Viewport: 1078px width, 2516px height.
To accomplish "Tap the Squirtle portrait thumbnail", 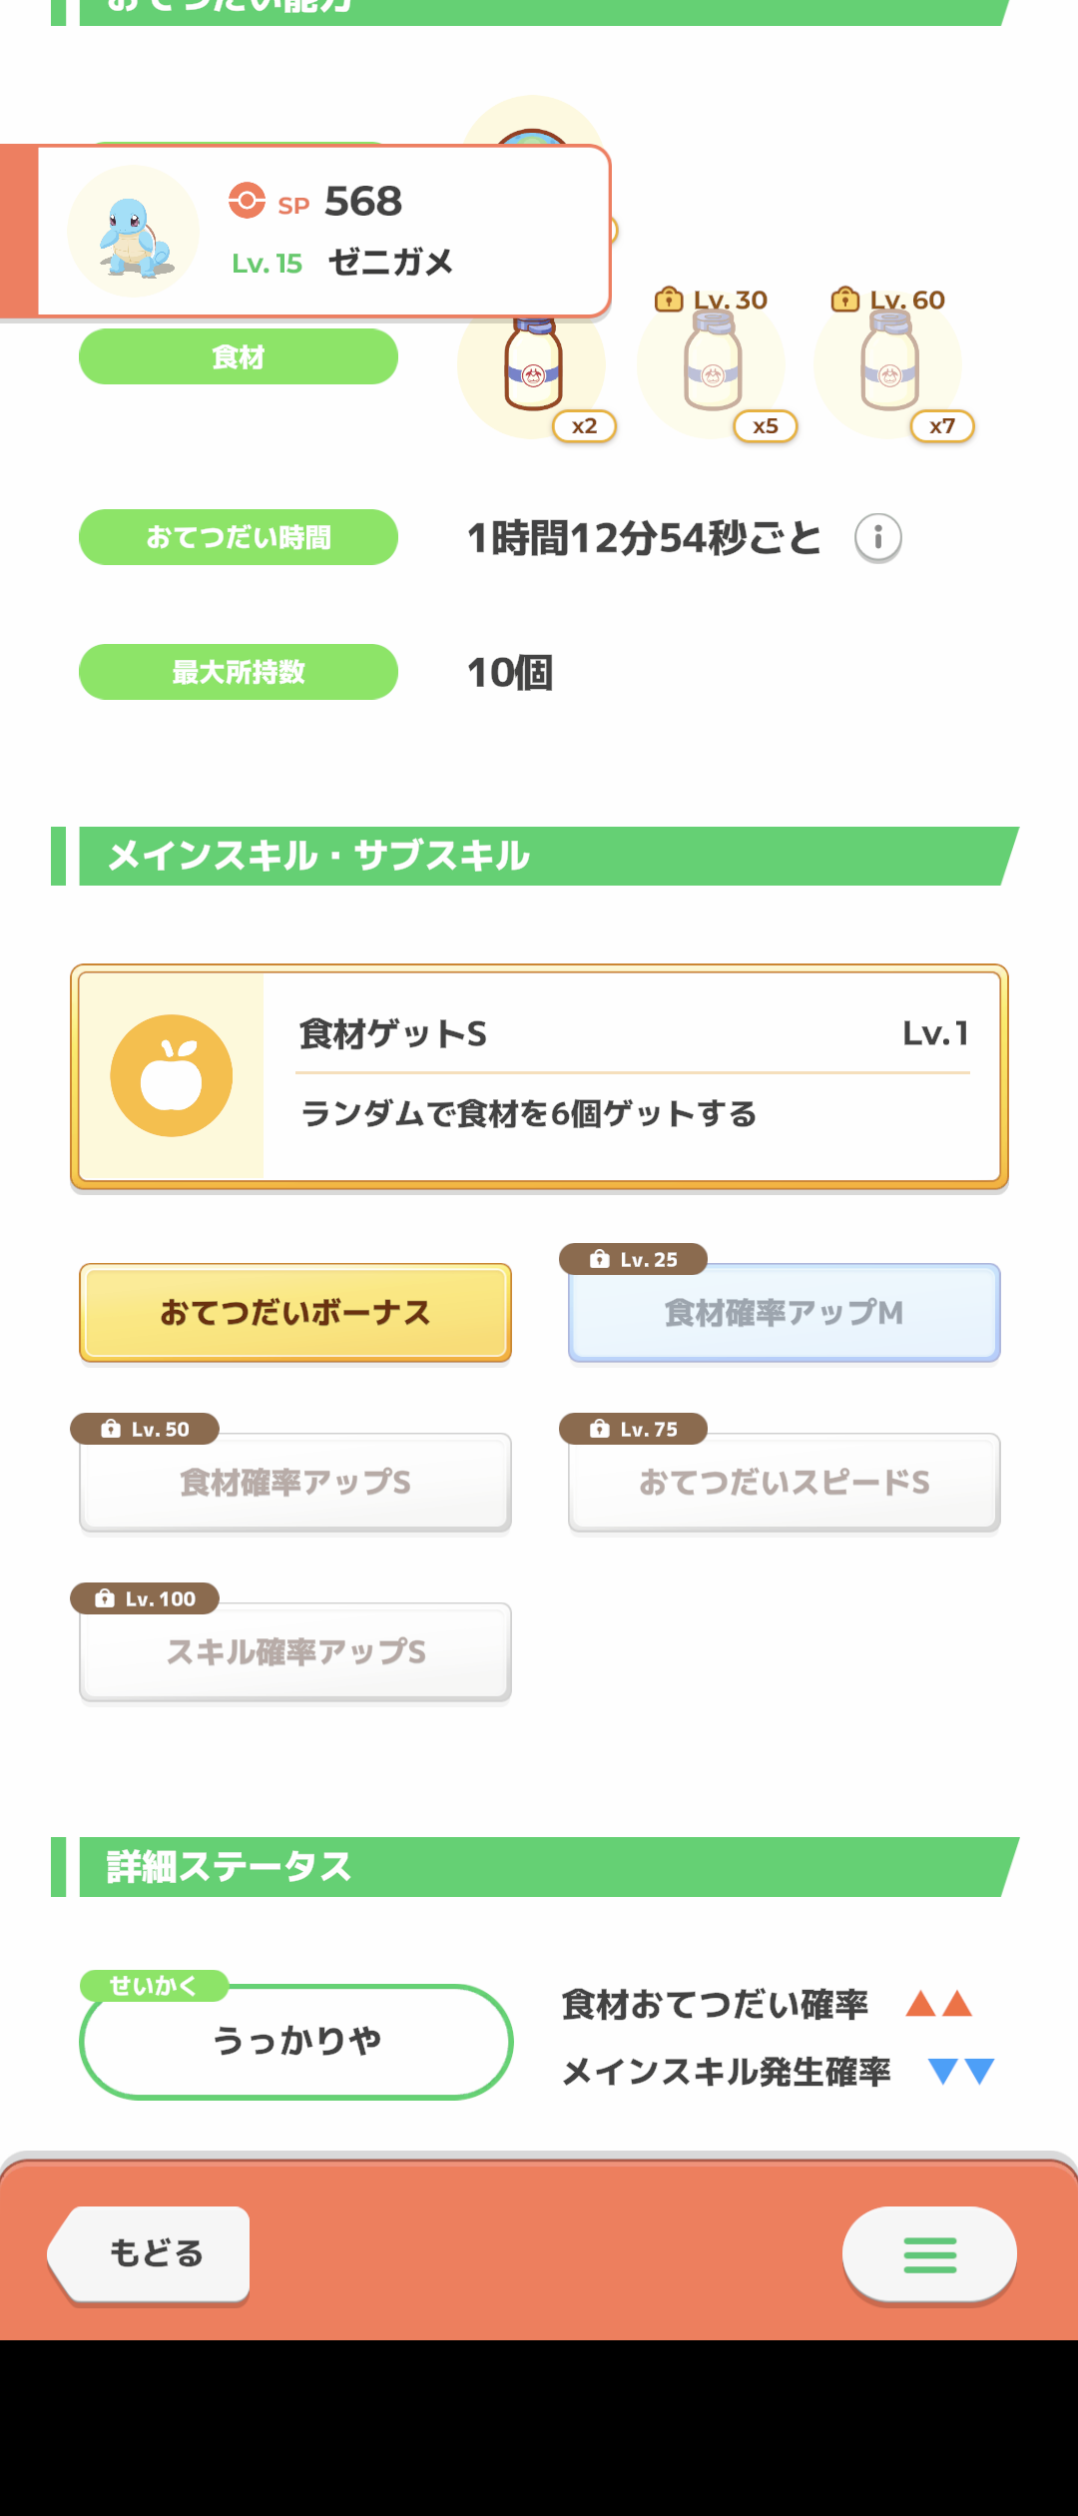I will (x=134, y=233).
